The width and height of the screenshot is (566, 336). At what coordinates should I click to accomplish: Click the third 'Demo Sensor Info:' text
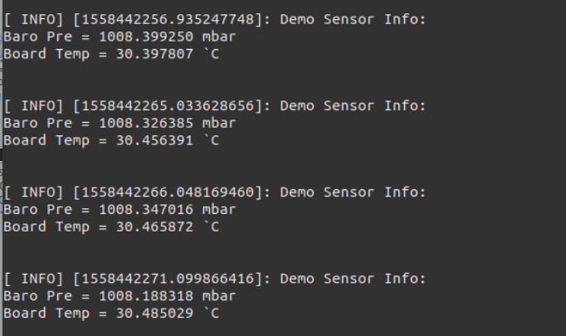tap(353, 192)
